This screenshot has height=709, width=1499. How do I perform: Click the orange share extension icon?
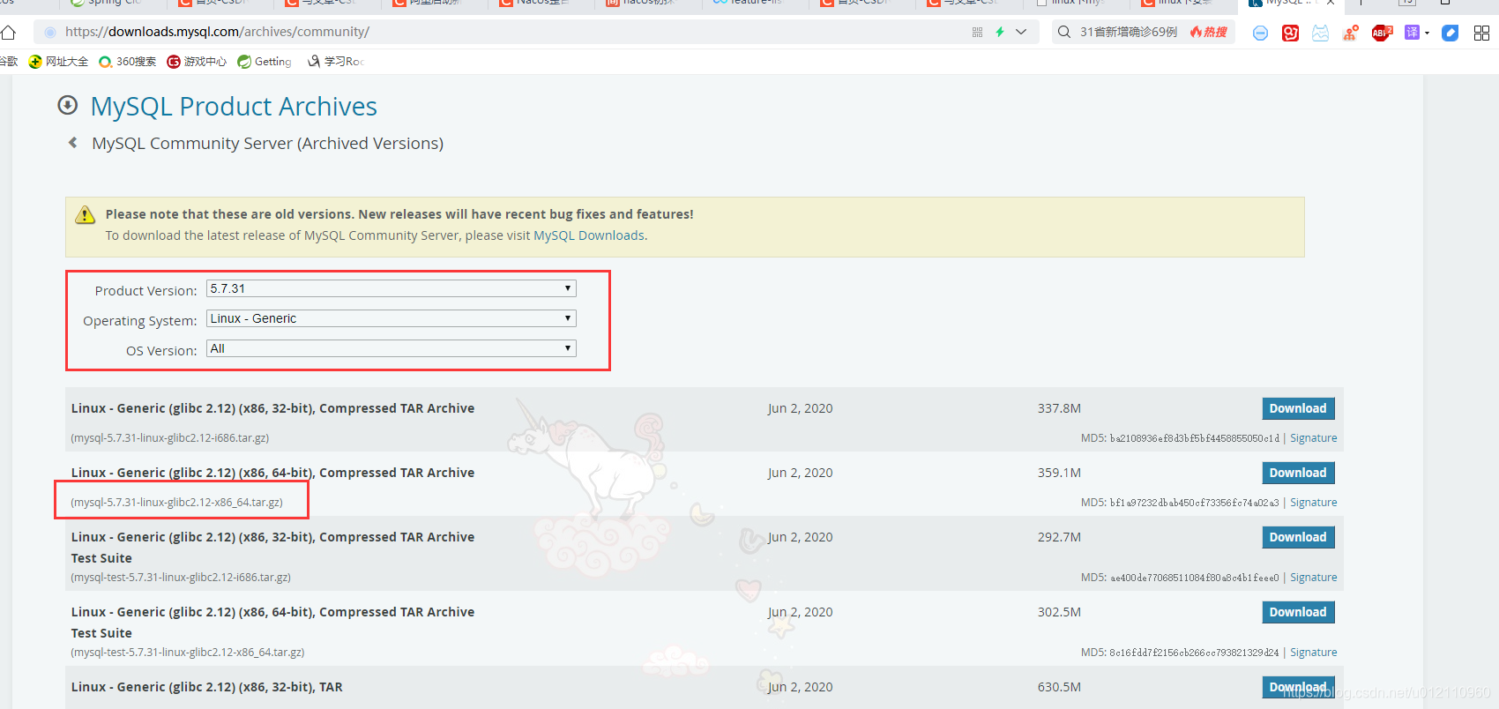[x=1350, y=33]
